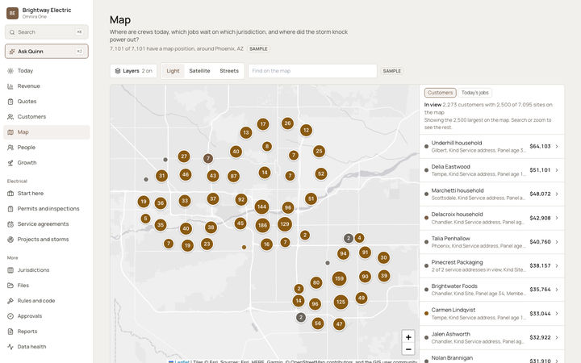Expand the Delacroix household row chevron
This screenshot has height=363, width=581.
click(557, 218)
